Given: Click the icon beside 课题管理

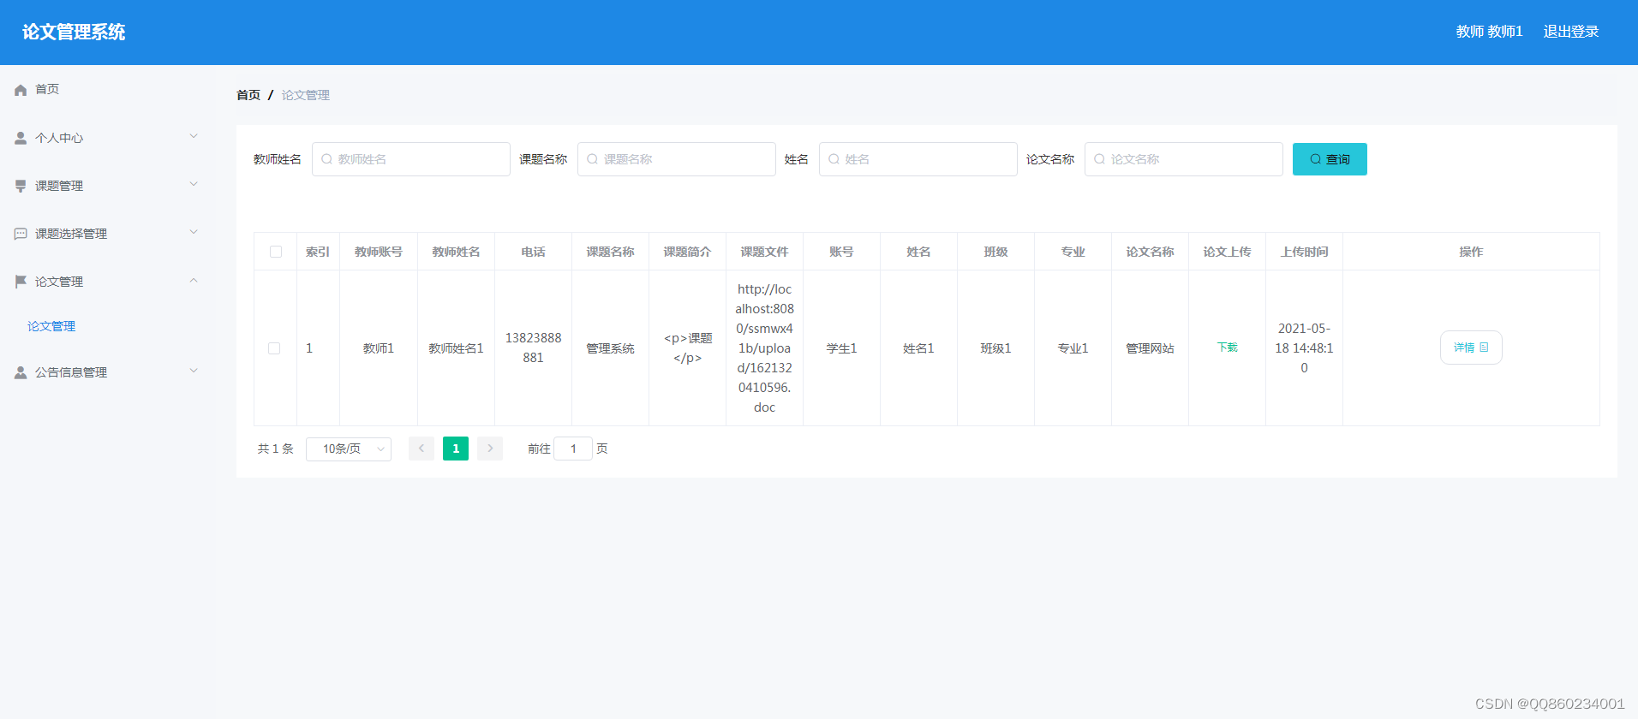Looking at the screenshot, I should pos(21,186).
